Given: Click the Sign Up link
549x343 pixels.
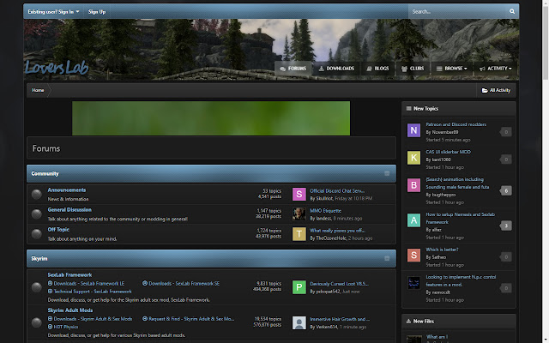Looking at the screenshot, I should 97,11.
